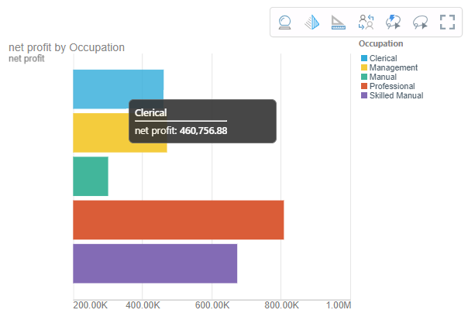Click the layered triangle icon in toolbar
The image size is (468, 327).
coord(312,22)
